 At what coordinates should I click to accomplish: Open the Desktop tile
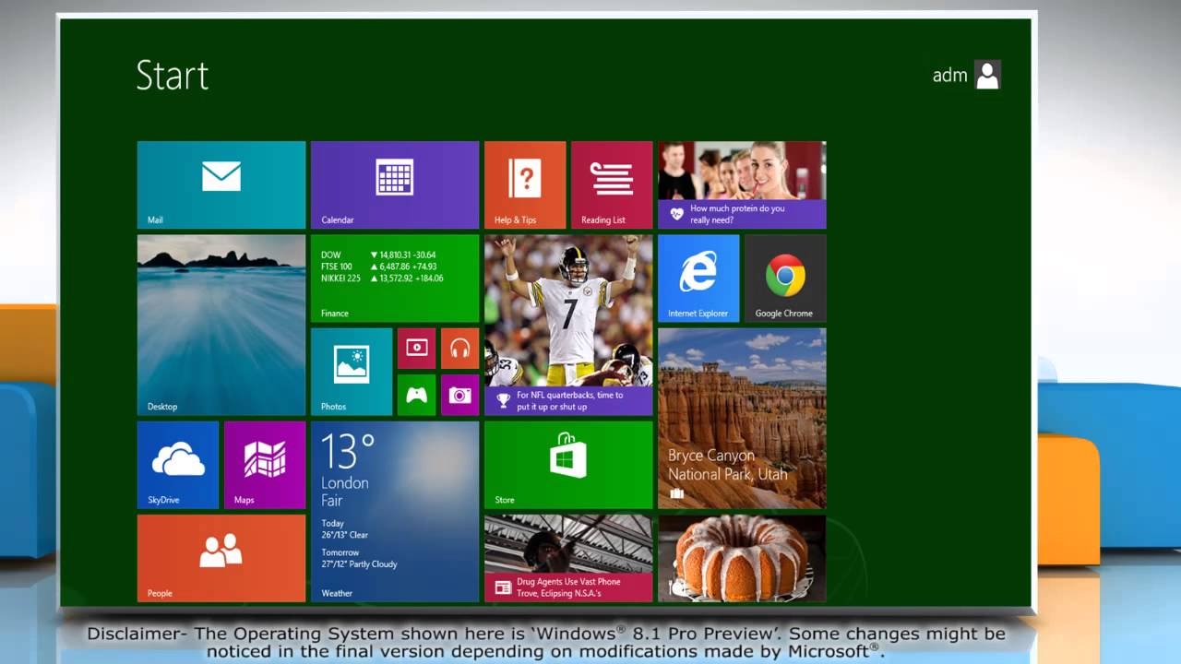221,325
